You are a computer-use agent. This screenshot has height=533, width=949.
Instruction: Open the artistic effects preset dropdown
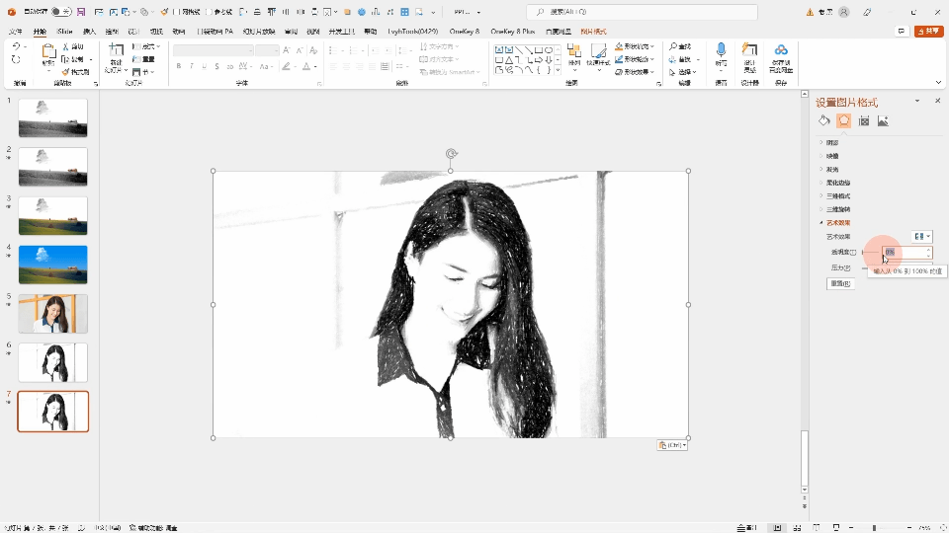(922, 237)
